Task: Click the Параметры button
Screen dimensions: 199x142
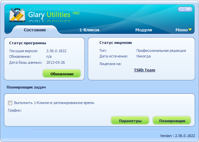Action: tap(130, 121)
